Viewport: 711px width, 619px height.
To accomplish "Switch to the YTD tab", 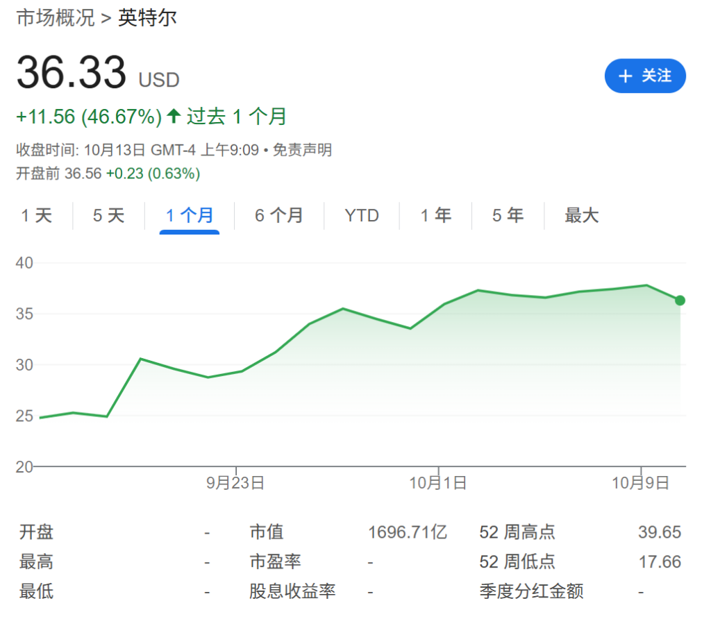I will tap(362, 216).
